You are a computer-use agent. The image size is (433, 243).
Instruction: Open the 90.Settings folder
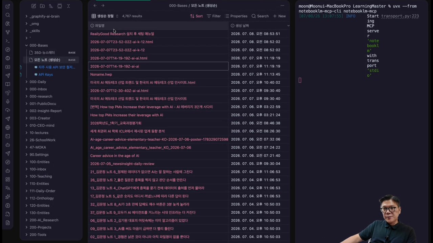[39, 155]
